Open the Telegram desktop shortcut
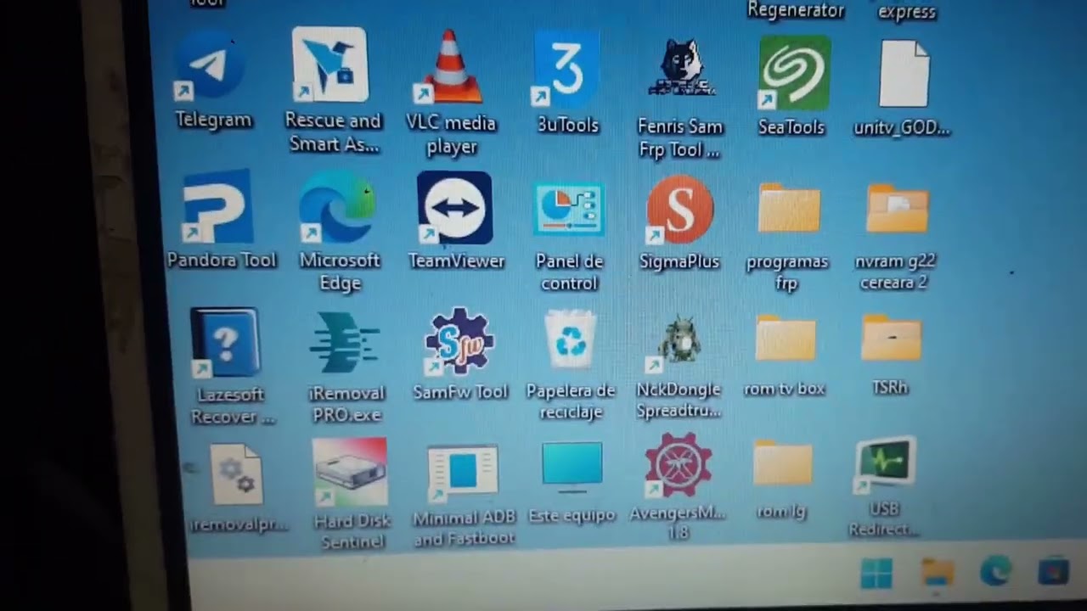This screenshot has width=1087, height=611. pos(210,68)
